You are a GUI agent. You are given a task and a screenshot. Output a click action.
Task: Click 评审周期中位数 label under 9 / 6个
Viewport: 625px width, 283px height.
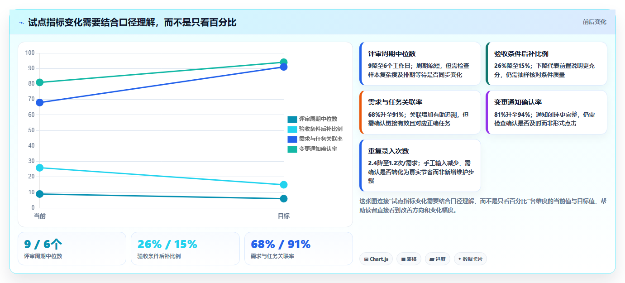coord(43,256)
